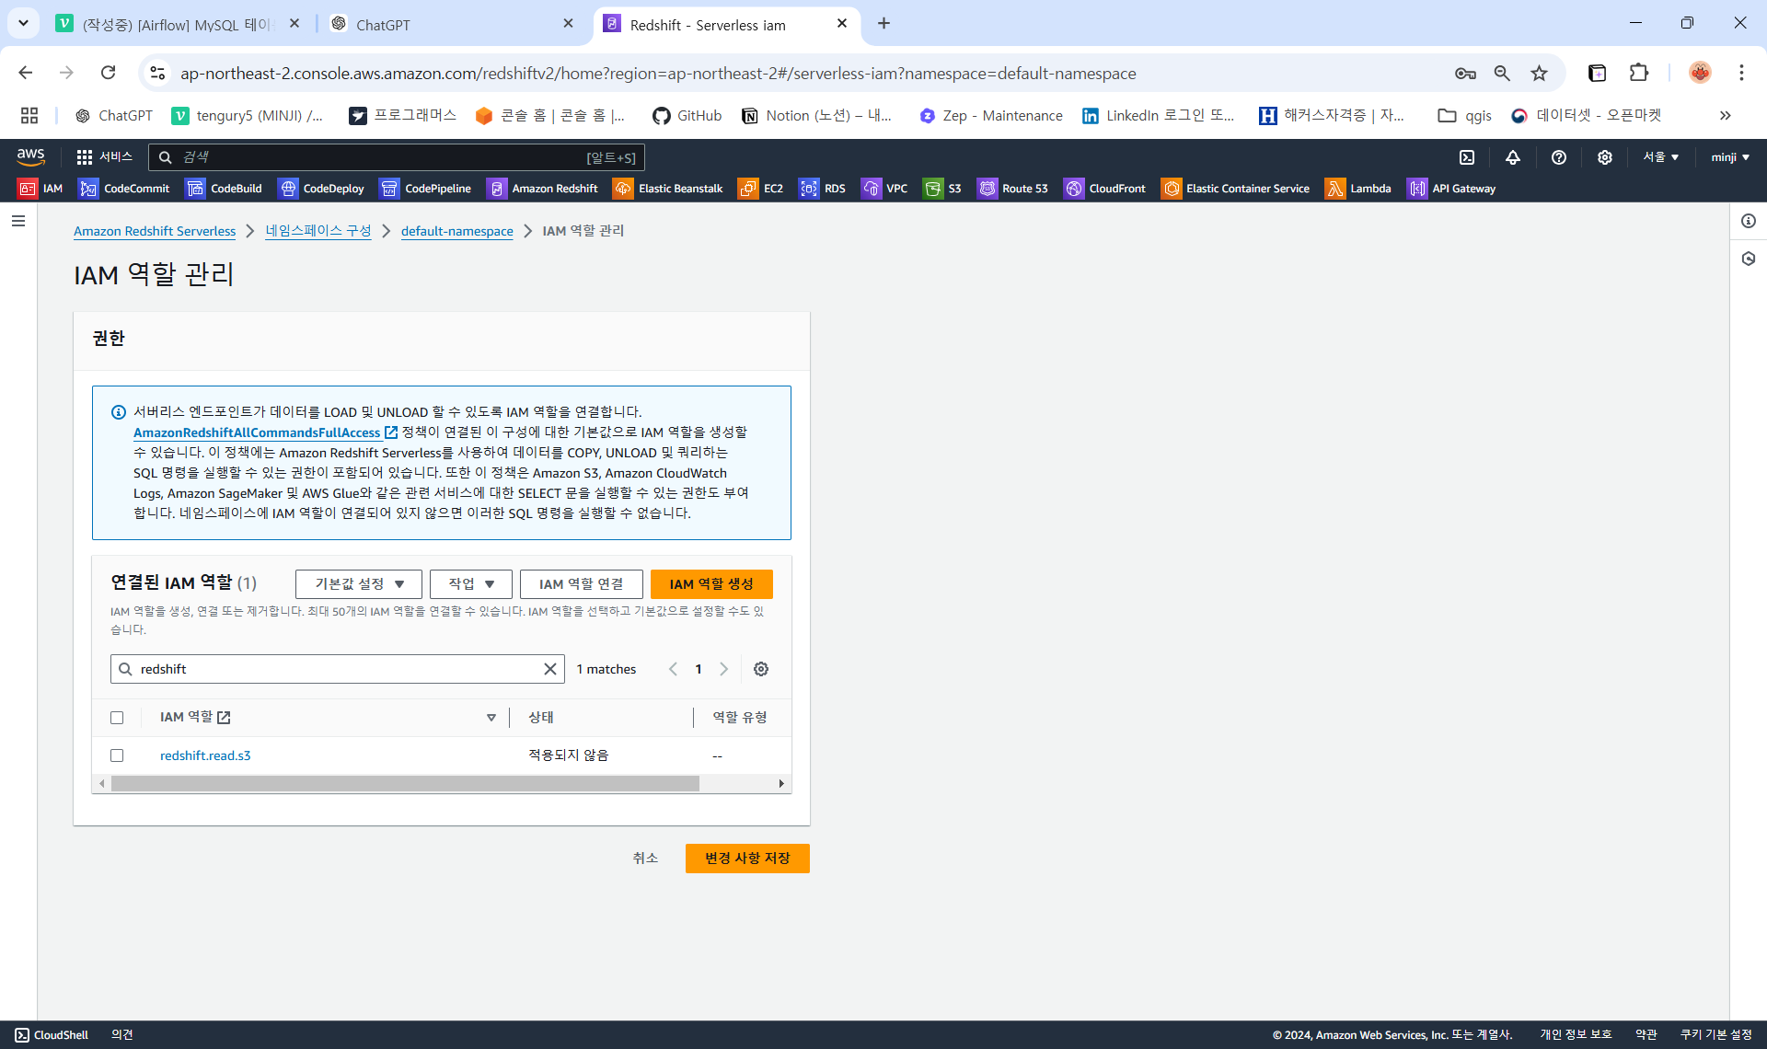This screenshot has width=1767, height=1049.
Task: Open AWS CloudShell icon in top bar
Action: click(1467, 157)
